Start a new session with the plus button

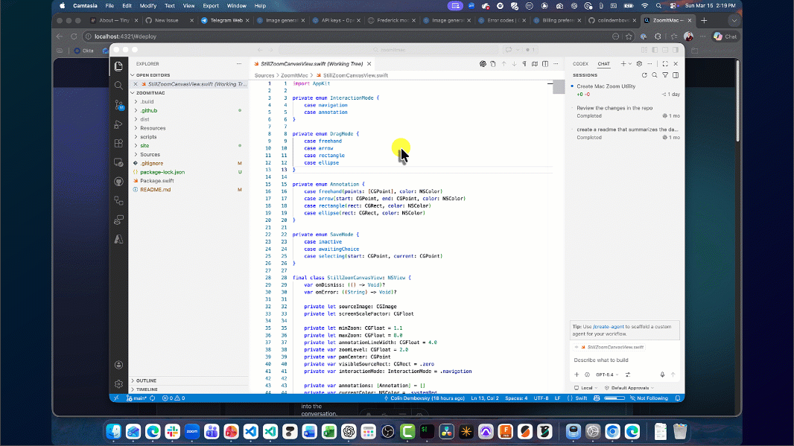(x=623, y=64)
